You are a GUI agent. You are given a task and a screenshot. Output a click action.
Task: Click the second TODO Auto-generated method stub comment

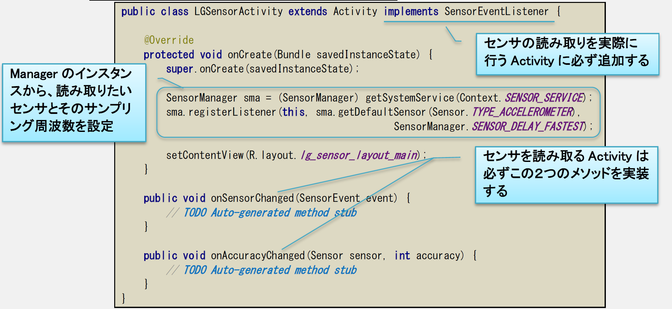[262, 270]
